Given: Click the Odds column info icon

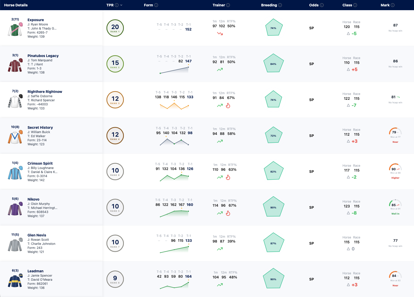Looking at the screenshot, I should (322, 5).
